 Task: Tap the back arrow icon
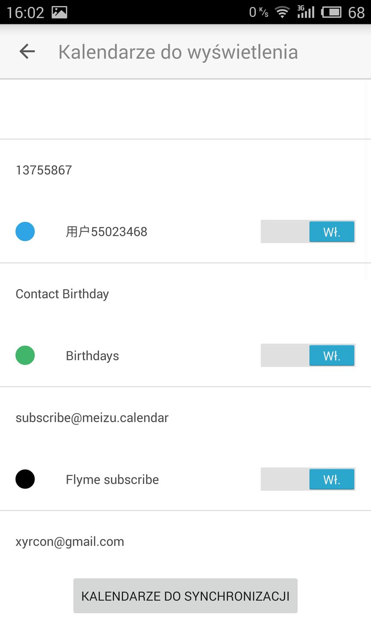pos(27,52)
